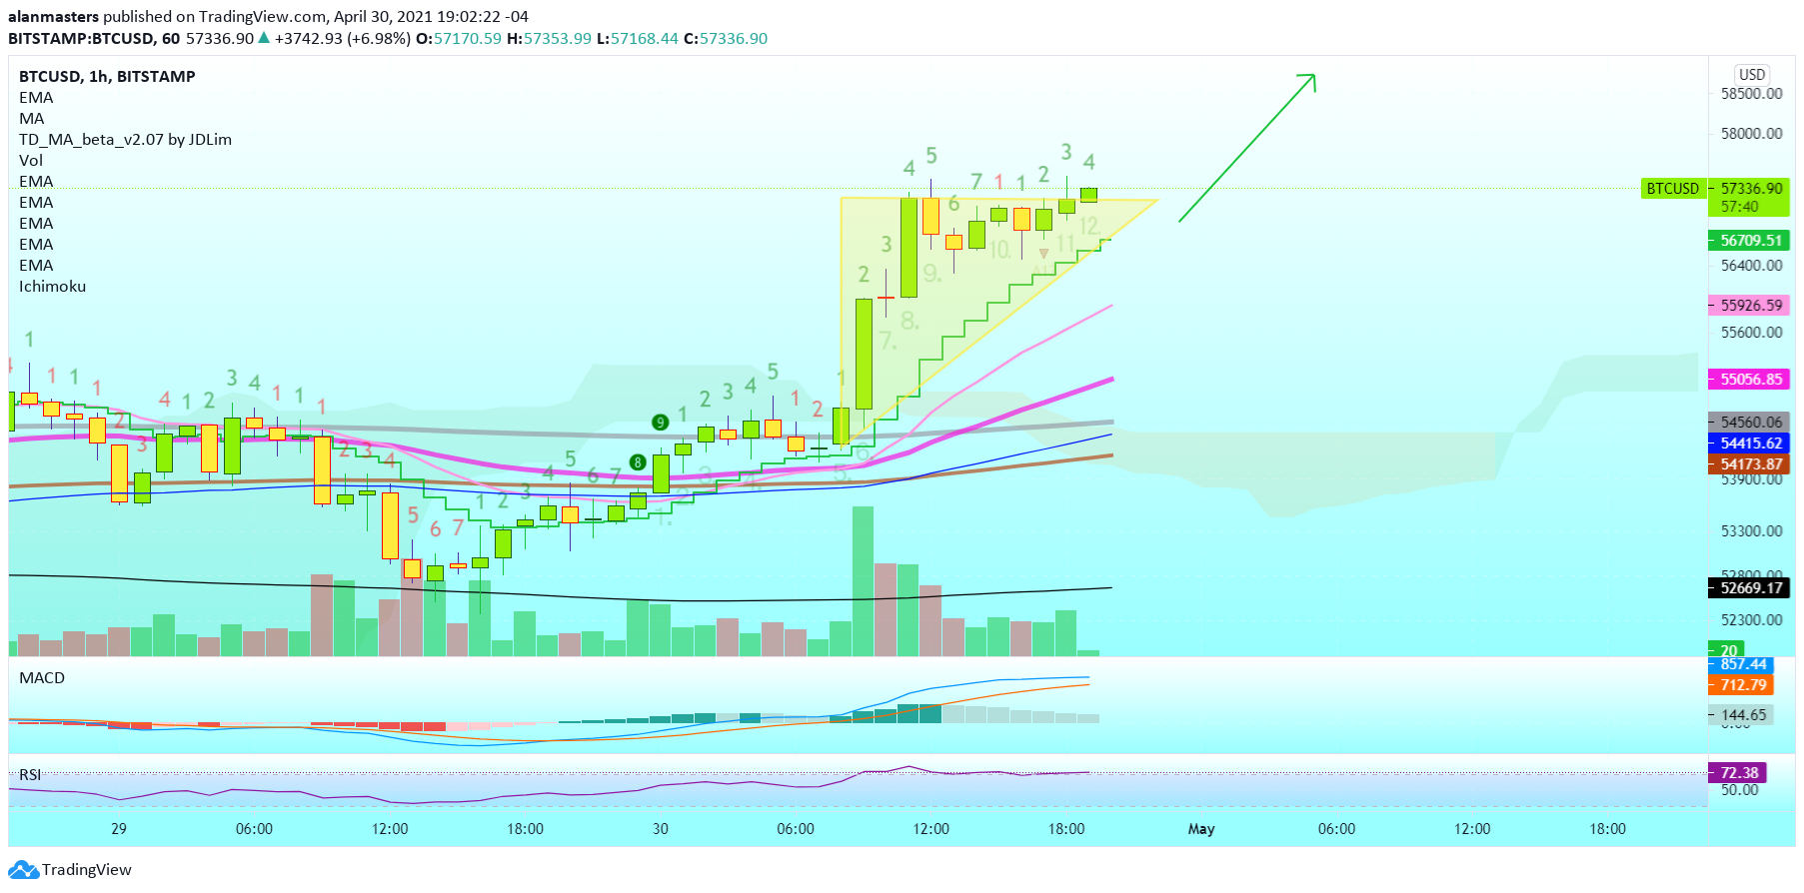Click the May label on time axis
The image size is (1804, 893).
(1201, 828)
